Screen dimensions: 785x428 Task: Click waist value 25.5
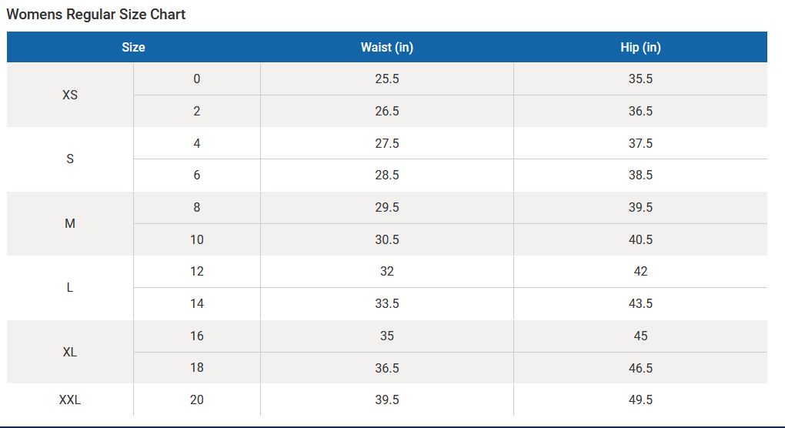[x=387, y=79]
